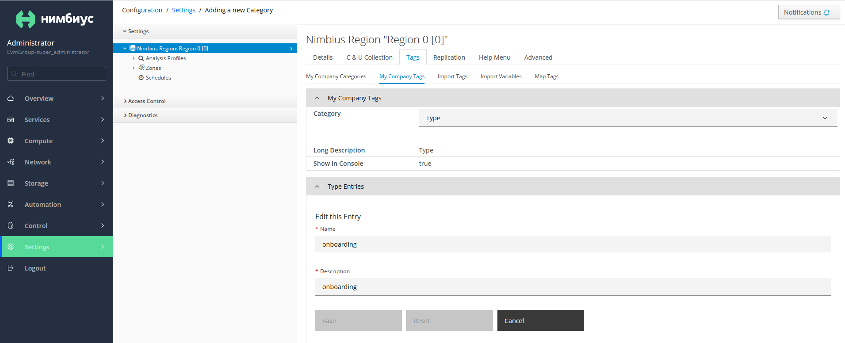Click the Logout menu item

point(57,268)
